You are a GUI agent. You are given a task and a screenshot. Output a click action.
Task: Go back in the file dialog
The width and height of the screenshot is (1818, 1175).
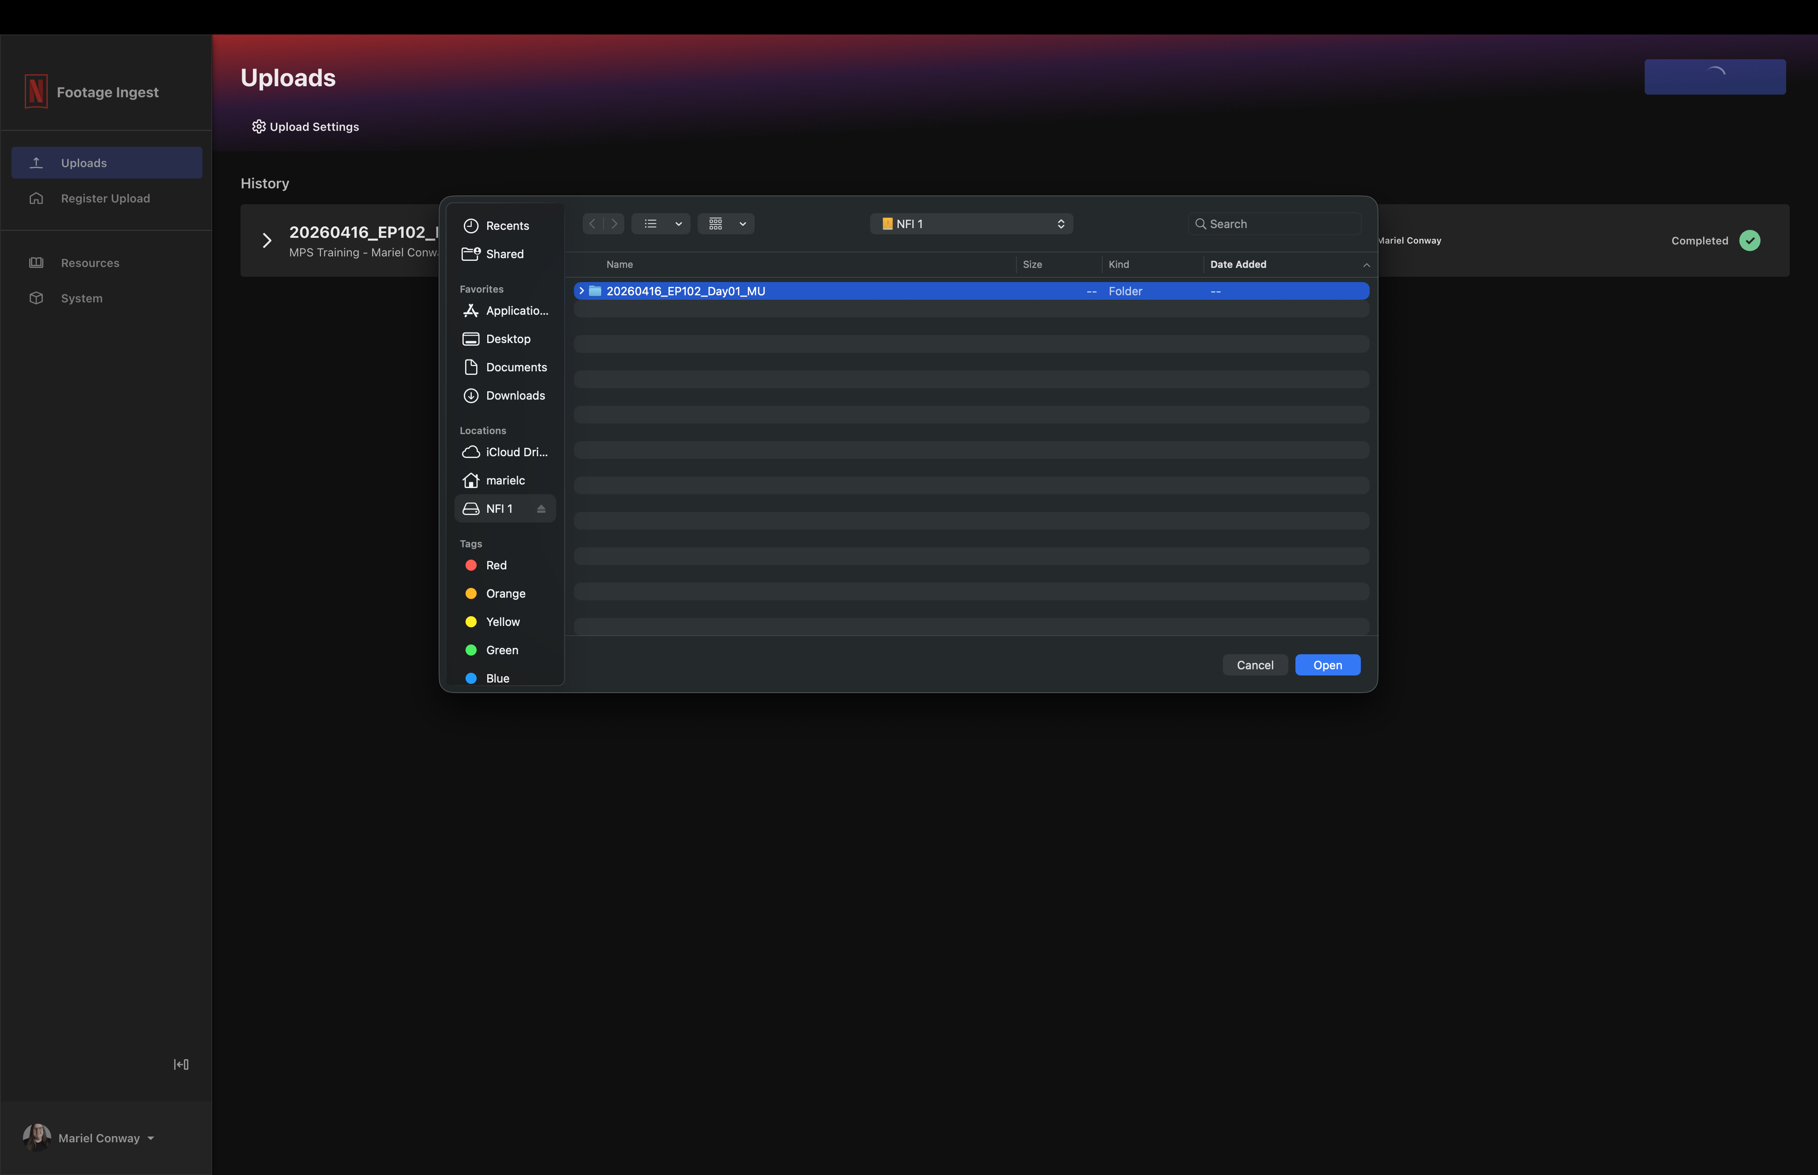pyautogui.click(x=593, y=224)
